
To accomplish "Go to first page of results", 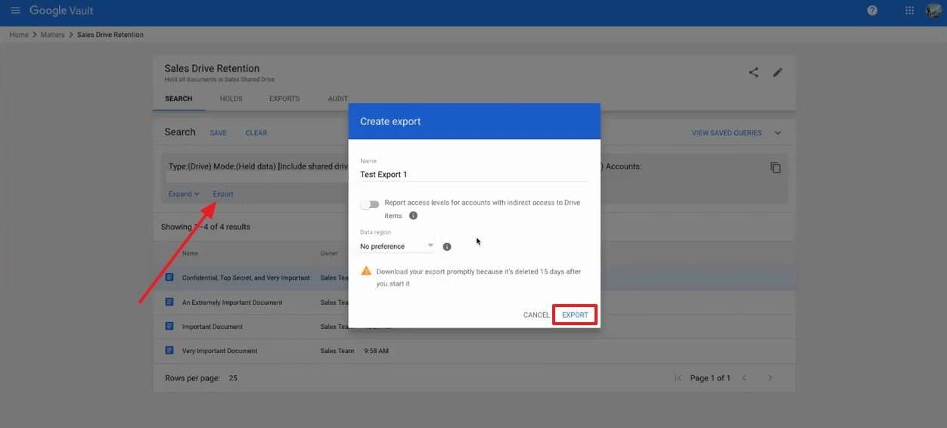I will click(x=678, y=378).
